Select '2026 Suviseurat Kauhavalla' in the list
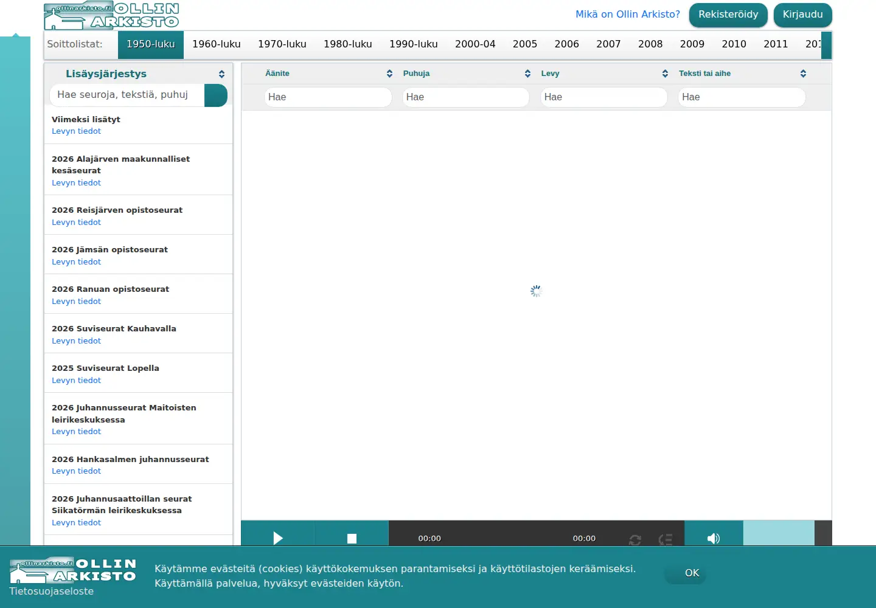Screen dimensions: 876x608 (x=114, y=328)
